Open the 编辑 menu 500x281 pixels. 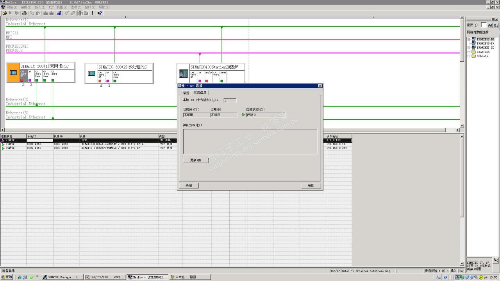point(26,7)
